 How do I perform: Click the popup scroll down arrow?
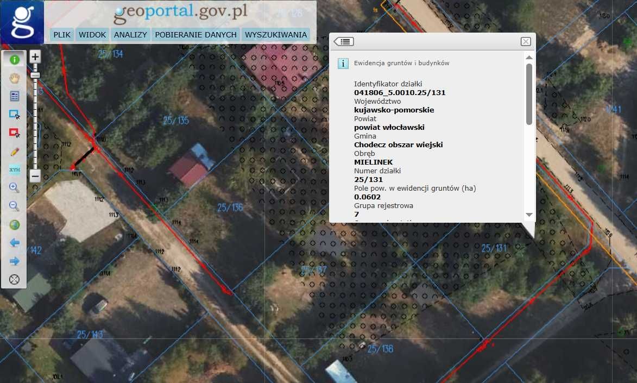tap(529, 215)
